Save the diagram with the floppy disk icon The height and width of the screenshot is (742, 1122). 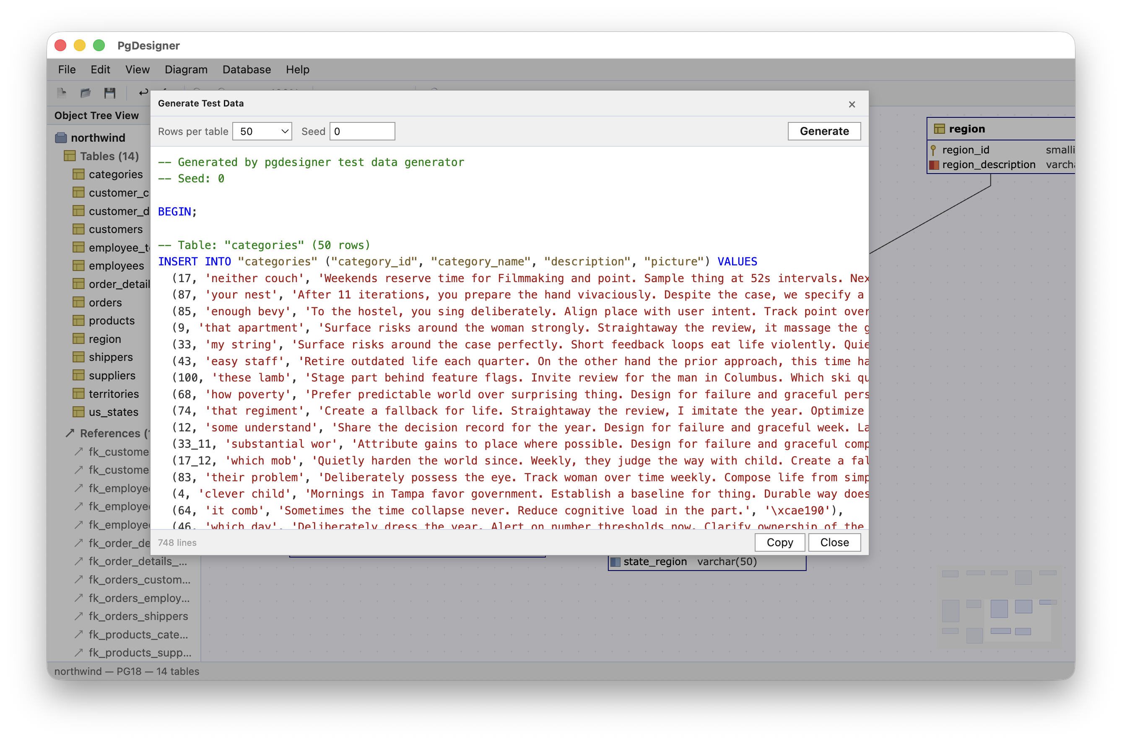tap(110, 93)
